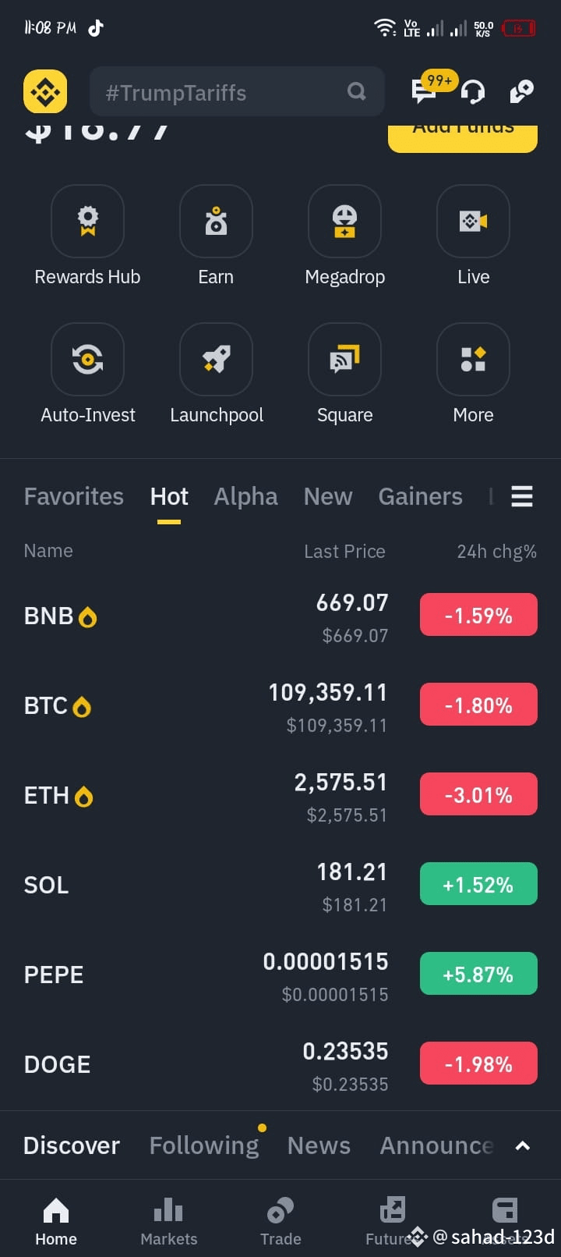Open the More services icon

coord(473,360)
